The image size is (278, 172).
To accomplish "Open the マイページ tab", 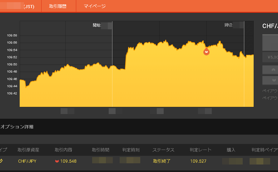I will [95, 6].
